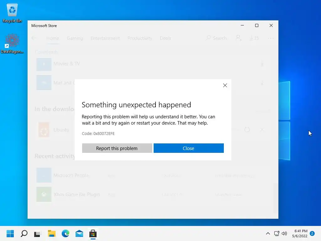Viewport: 321px width, 241px height.
Task: Open the notification badge showing 2
Action: click(312, 233)
